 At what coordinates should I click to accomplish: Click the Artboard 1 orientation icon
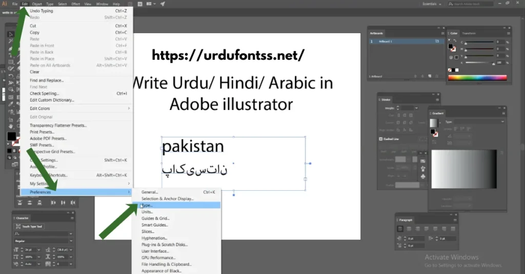[x=437, y=41]
